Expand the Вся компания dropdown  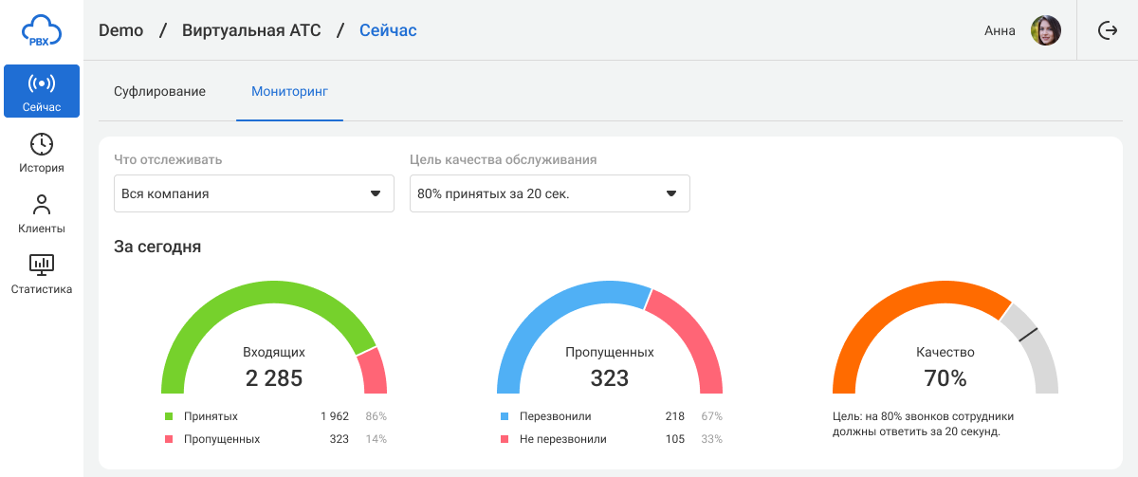253,193
